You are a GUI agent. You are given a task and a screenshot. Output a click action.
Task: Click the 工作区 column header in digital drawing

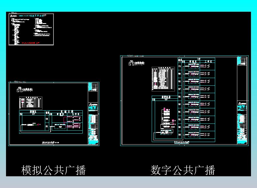pyautogui.click(x=208, y=61)
